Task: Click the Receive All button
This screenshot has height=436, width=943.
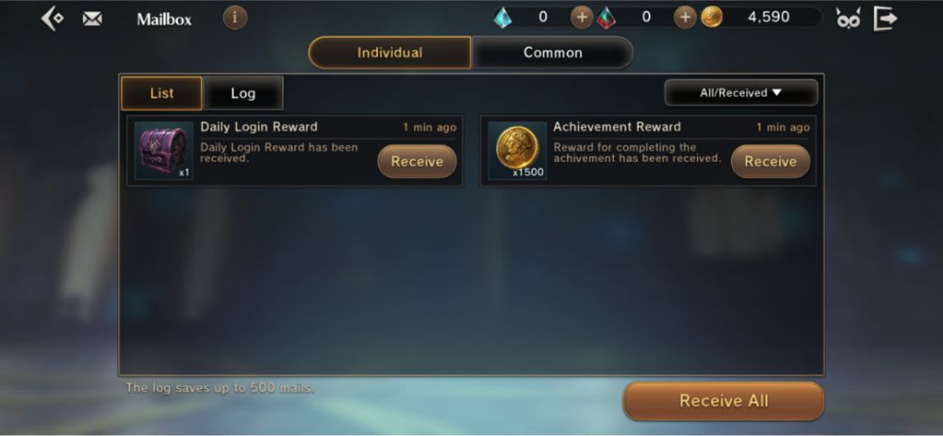Action: tap(723, 400)
